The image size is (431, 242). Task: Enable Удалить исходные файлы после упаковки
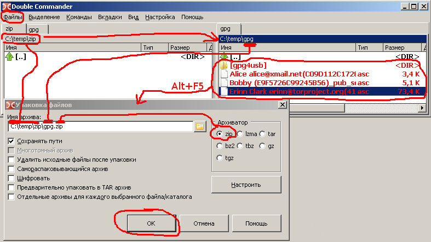point(12,160)
